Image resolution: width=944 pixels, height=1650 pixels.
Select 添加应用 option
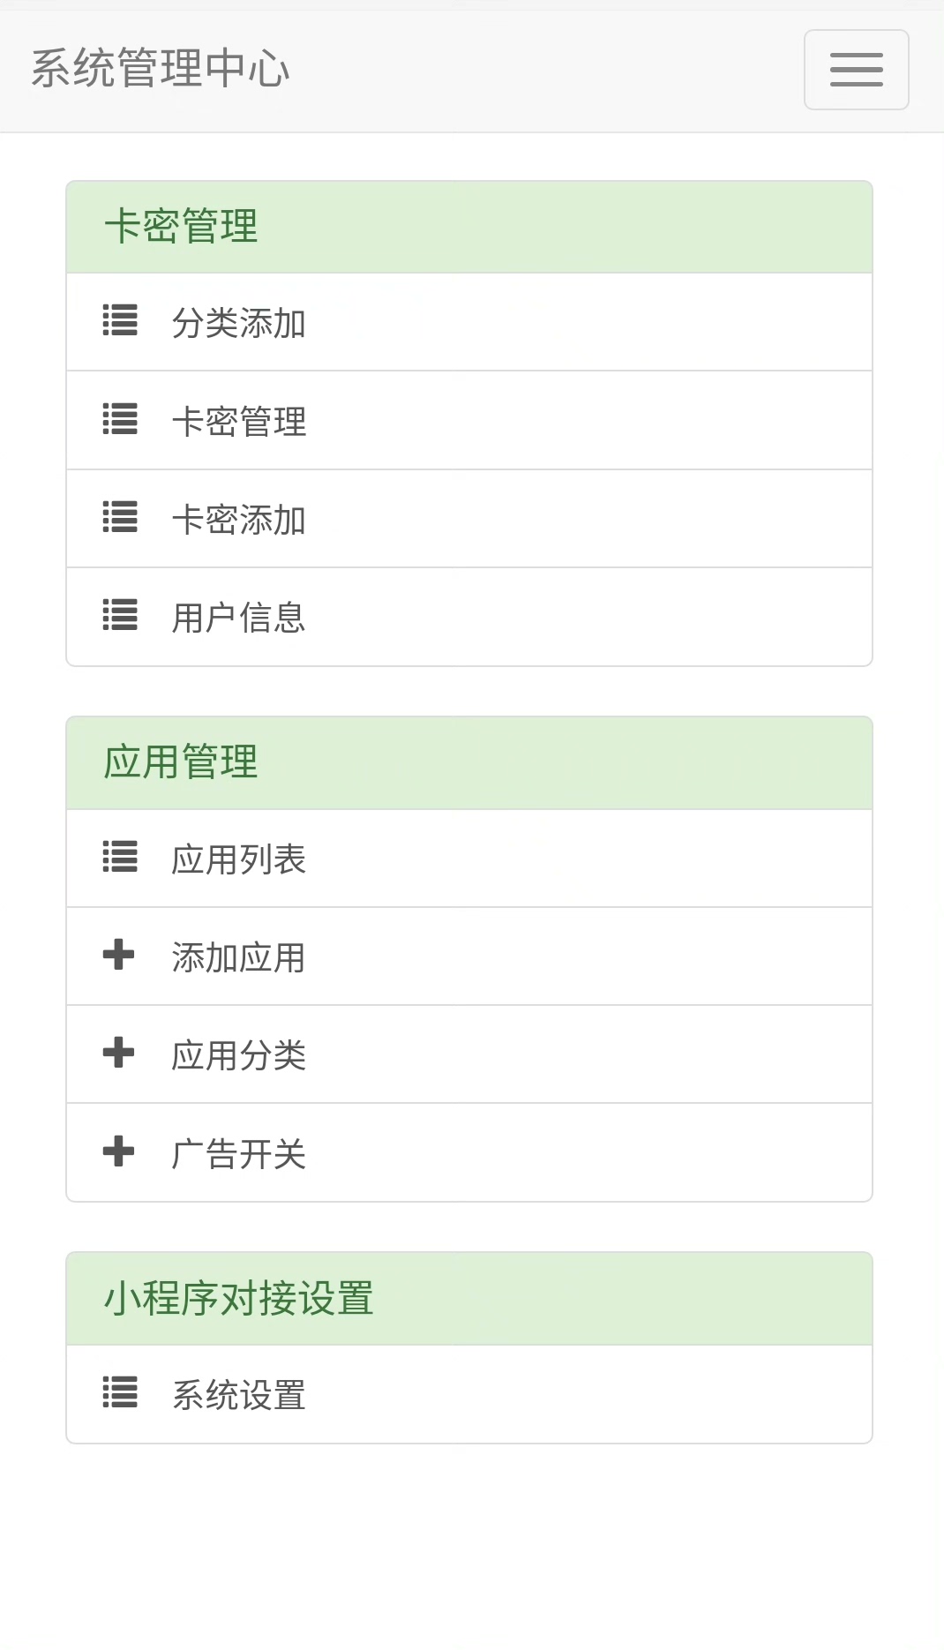point(239,957)
